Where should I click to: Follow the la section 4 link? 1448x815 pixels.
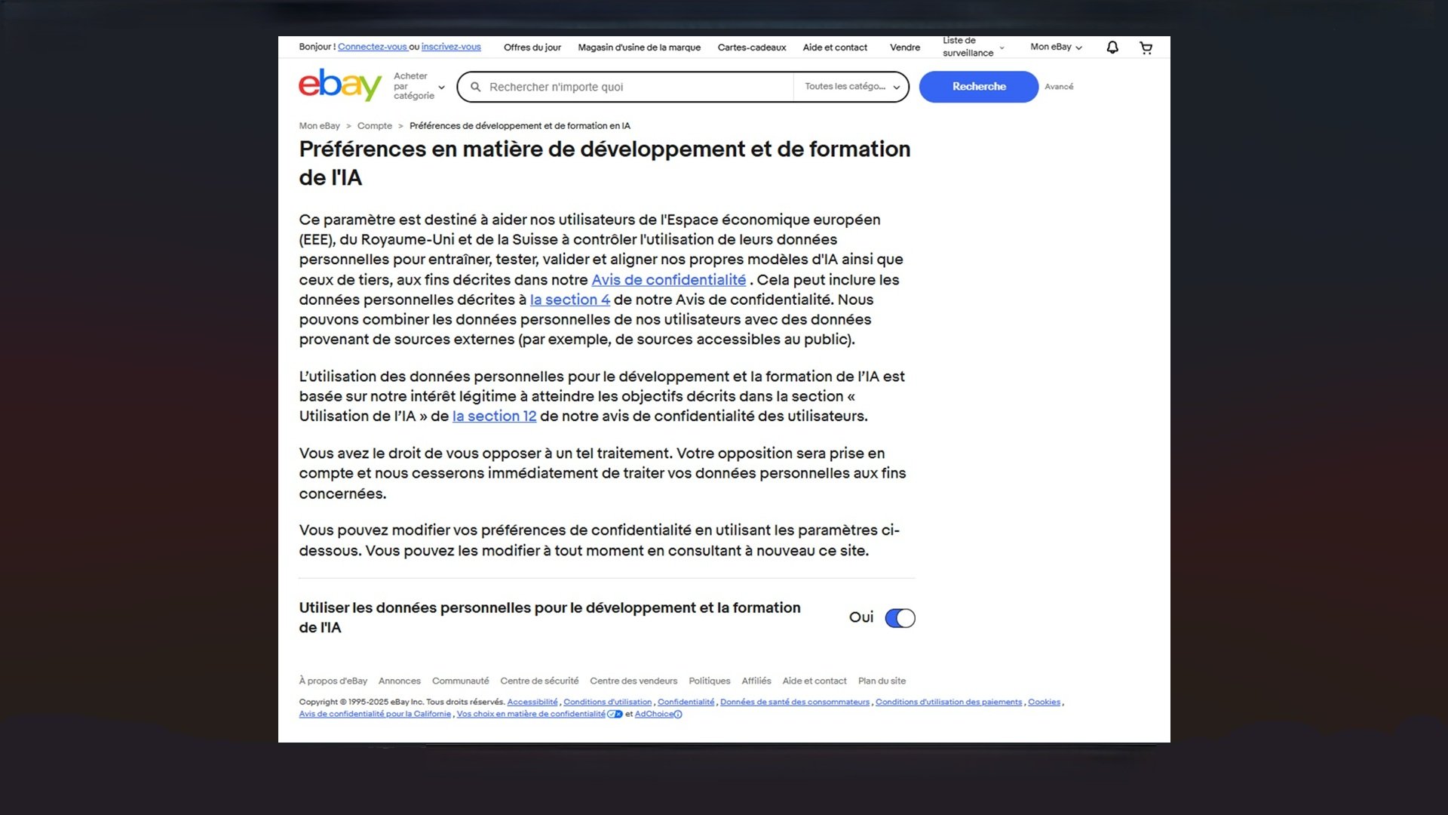pyautogui.click(x=569, y=300)
